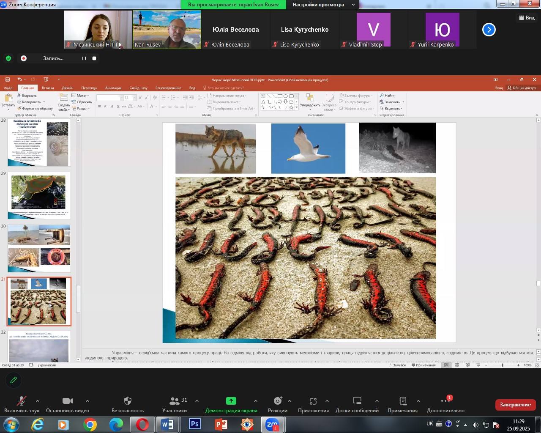Click the Security shield icon
This screenshot has width=541, height=433.
tap(128, 401)
